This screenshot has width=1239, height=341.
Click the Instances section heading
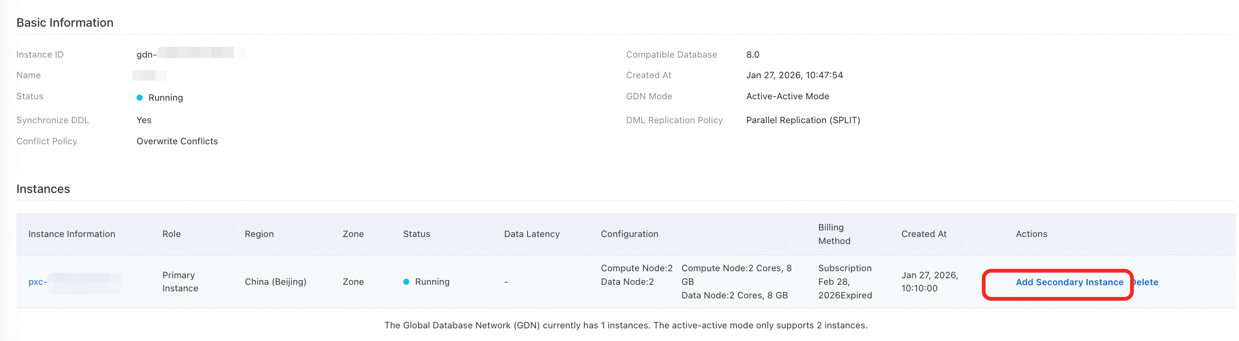coord(43,189)
